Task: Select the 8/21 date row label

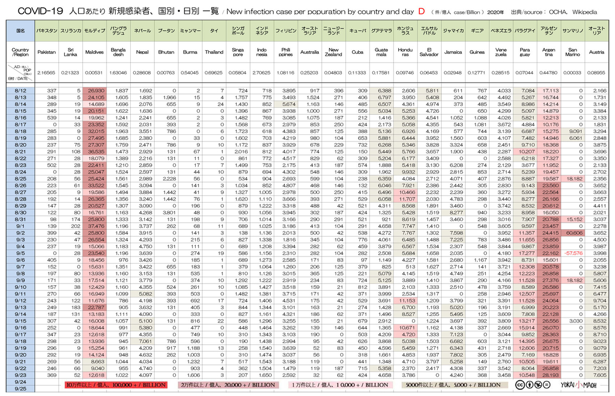Action: [x=21, y=153]
